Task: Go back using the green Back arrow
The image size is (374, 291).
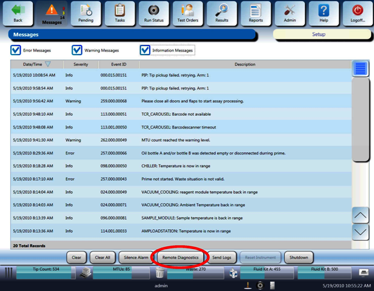Action: coord(18,13)
